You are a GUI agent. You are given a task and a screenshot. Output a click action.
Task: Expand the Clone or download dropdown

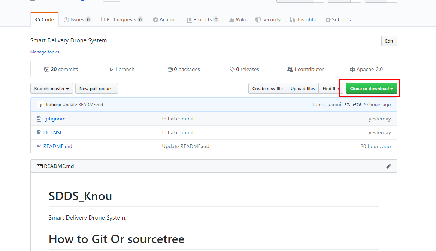click(372, 88)
